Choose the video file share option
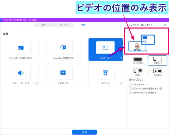170x135 pixels. click(63, 75)
